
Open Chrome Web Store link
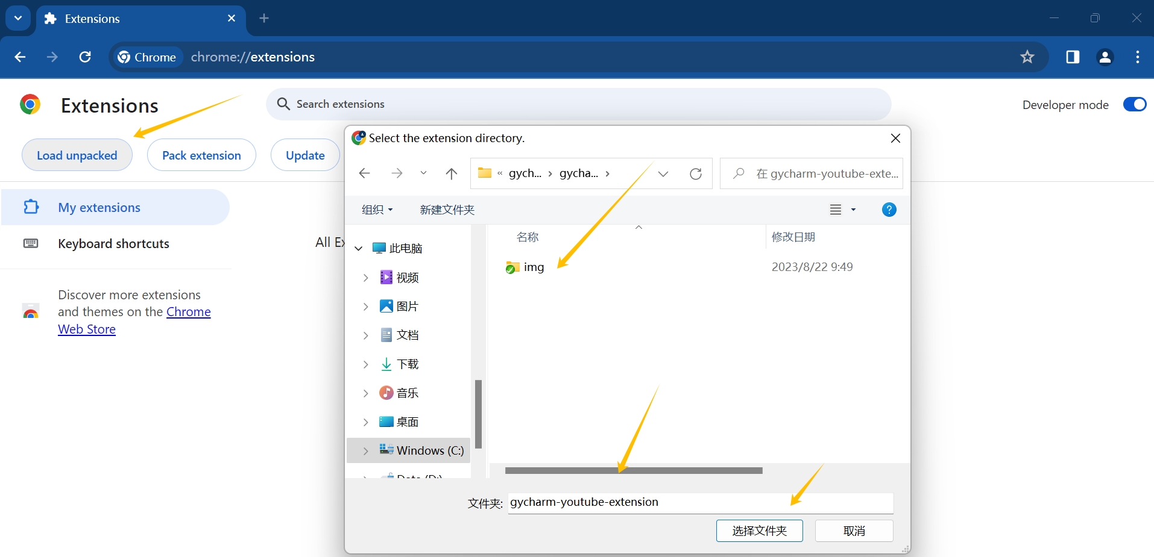point(134,320)
